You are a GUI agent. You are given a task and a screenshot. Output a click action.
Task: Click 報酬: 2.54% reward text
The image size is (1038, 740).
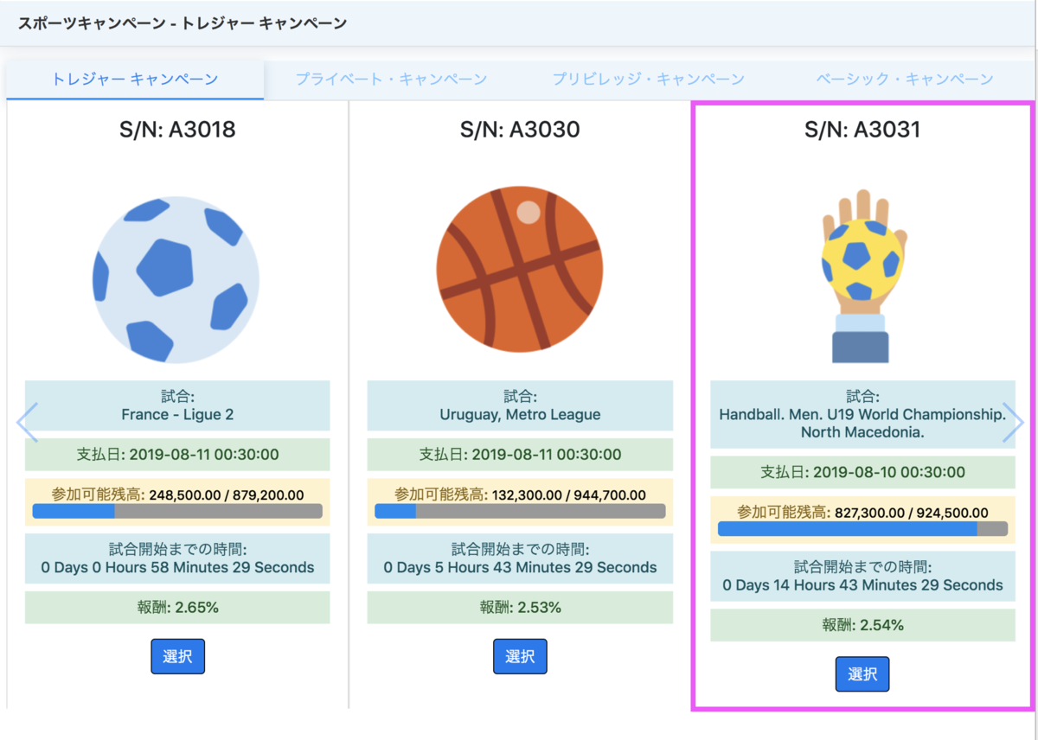[862, 625]
